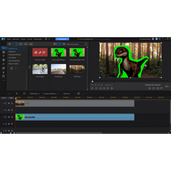171x171 pixels.
Task: Filter library to show only videos
Action: (21, 44)
